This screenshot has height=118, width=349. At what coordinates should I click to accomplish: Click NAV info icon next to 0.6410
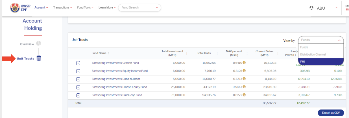pos(244,63)
